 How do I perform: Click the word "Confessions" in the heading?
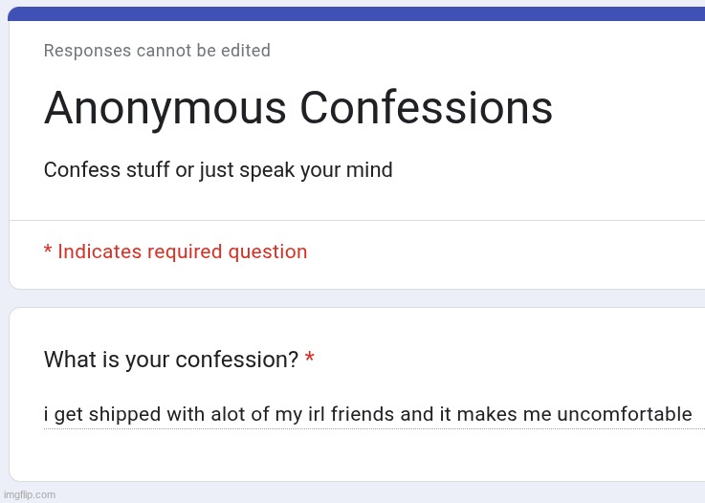click(x=426, y=109)
